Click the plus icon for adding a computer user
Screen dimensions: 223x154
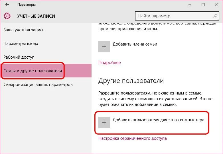(x=104, y=122)
